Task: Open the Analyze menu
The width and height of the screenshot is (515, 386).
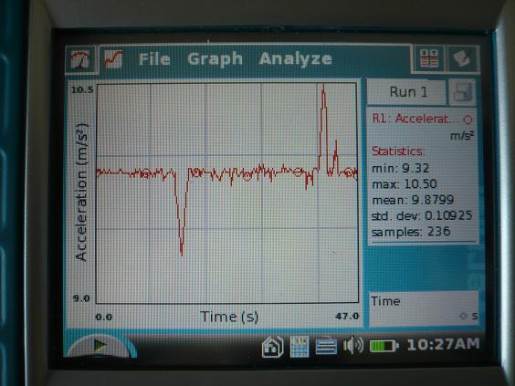Action: [x=295, y=59]
